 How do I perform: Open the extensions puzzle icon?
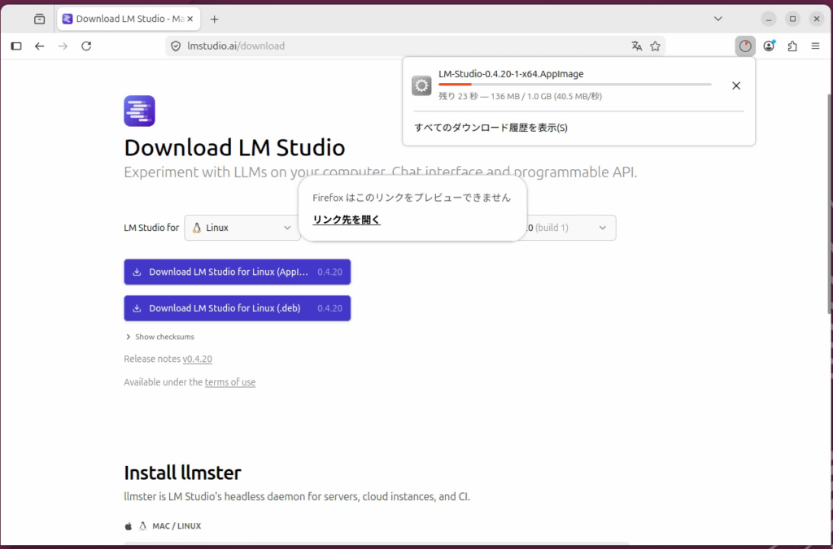(792, 46)
